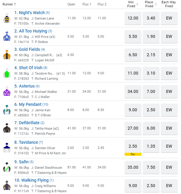Sort runners using Runner column arrow
Viewport: 181px width, 194px height.
point(15,4)
